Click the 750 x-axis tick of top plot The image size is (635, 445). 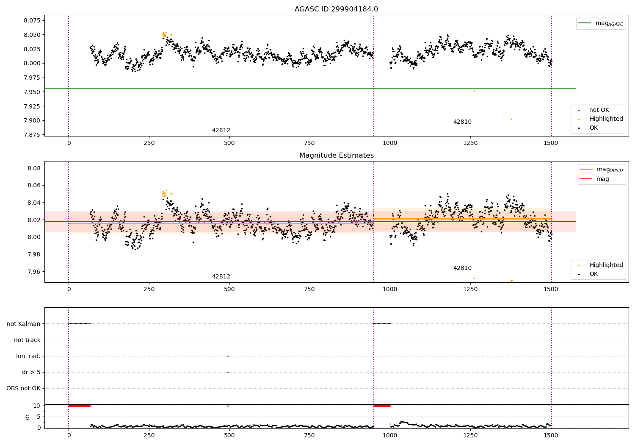[x=310, y=143]
